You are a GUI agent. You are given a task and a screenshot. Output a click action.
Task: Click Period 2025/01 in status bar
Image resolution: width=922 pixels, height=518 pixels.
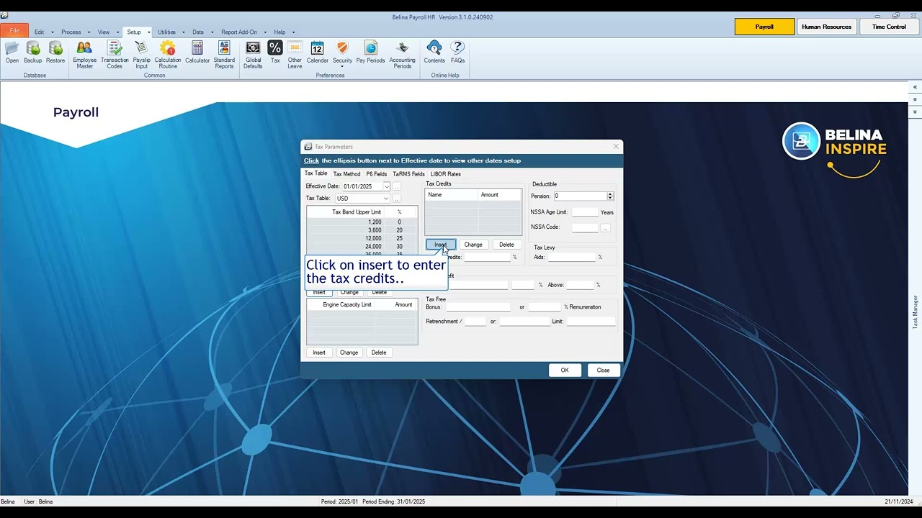[x=339, y=501]
